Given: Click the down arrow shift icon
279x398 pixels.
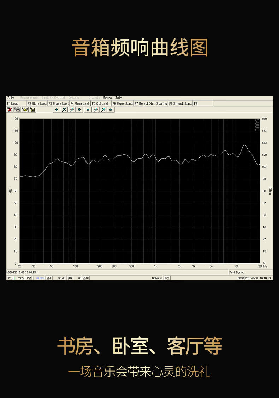Looking at the screenshot, I should 79,109.
